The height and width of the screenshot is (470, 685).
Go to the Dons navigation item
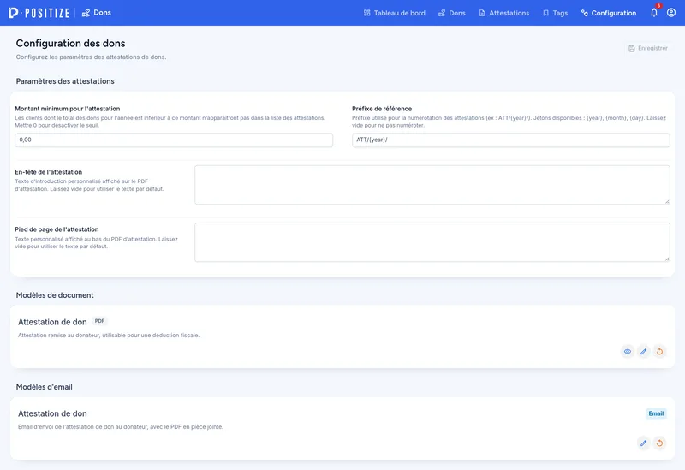click(452, 13)
